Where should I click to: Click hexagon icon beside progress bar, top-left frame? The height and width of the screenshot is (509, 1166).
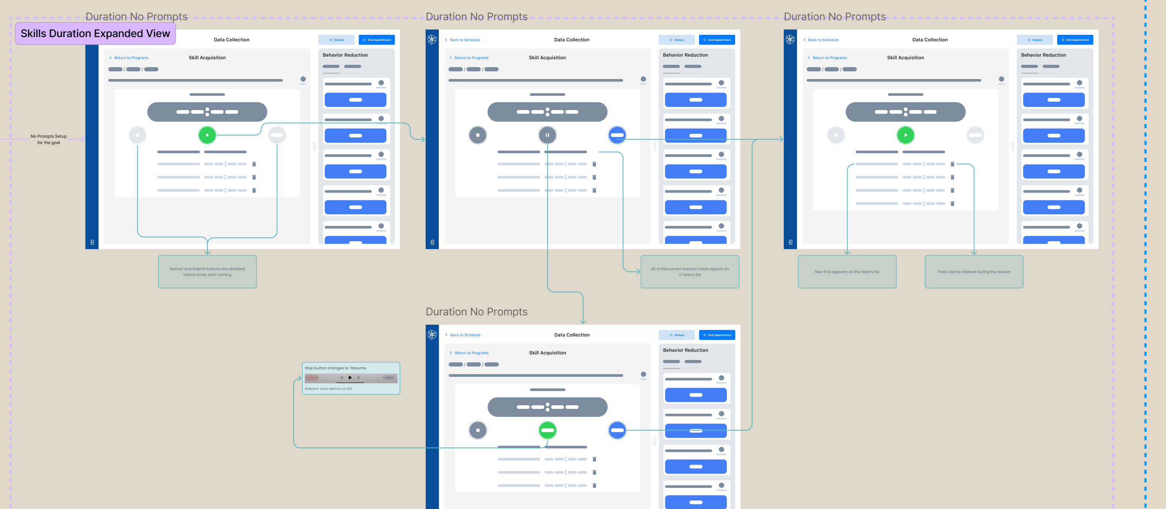[x=303, y=79]
